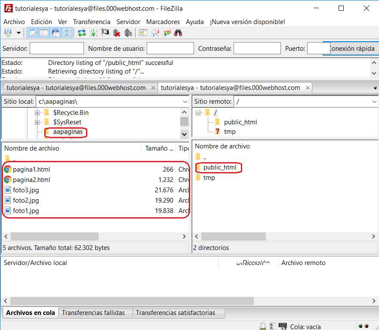Toggle message log display

[32, 33]
